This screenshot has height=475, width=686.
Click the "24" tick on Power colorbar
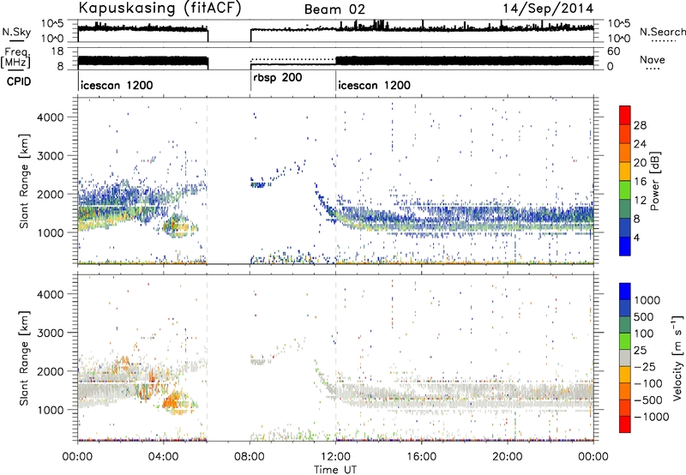[640, 144]
